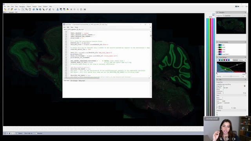This screenshot has height=141, width=251.
Task: Click the gamma value input field
Action: 244,76
